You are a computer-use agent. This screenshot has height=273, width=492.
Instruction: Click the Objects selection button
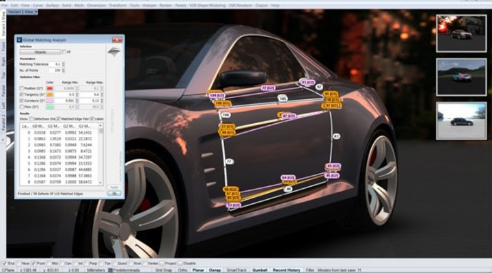coord(40,52)
